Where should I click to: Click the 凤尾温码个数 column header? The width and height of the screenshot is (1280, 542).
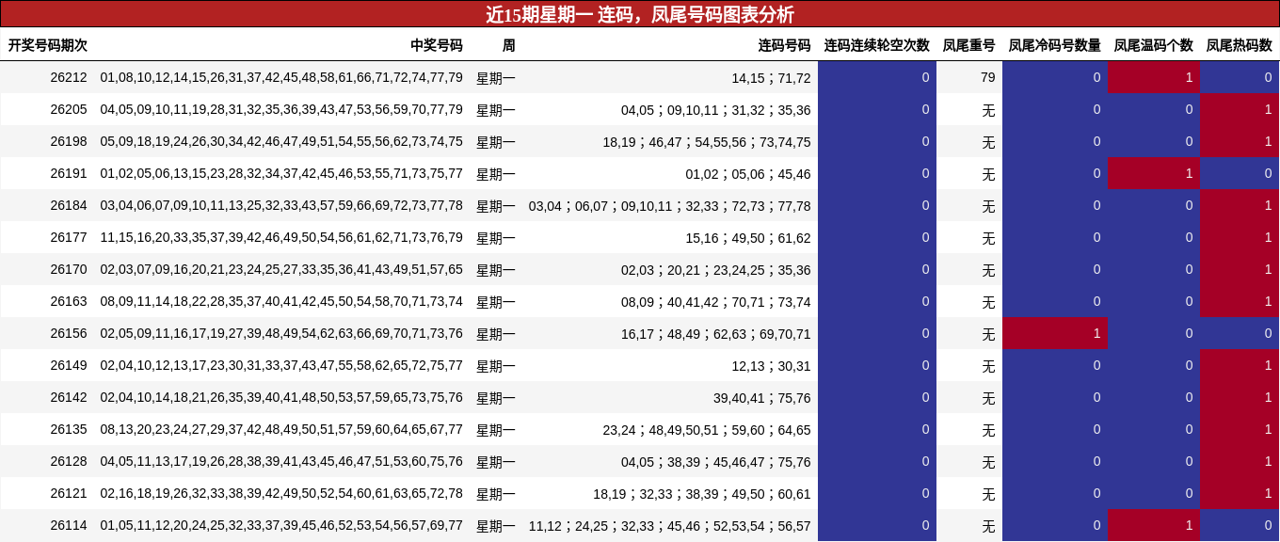coord(1153,45)
